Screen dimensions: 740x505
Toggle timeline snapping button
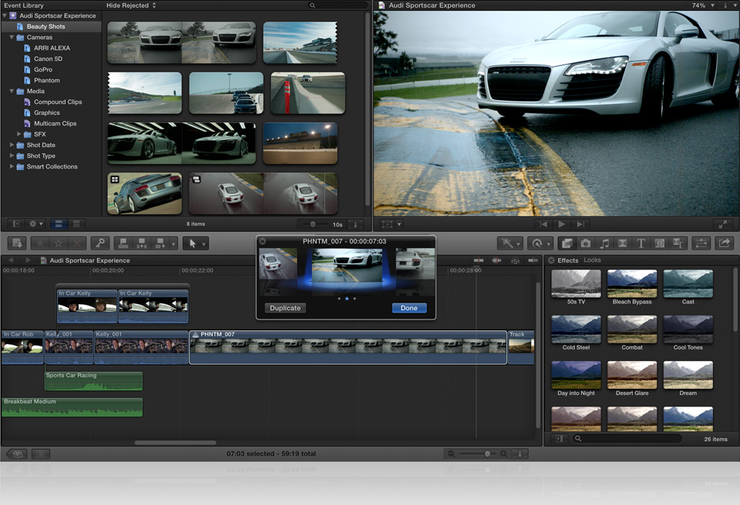[533, 260]
